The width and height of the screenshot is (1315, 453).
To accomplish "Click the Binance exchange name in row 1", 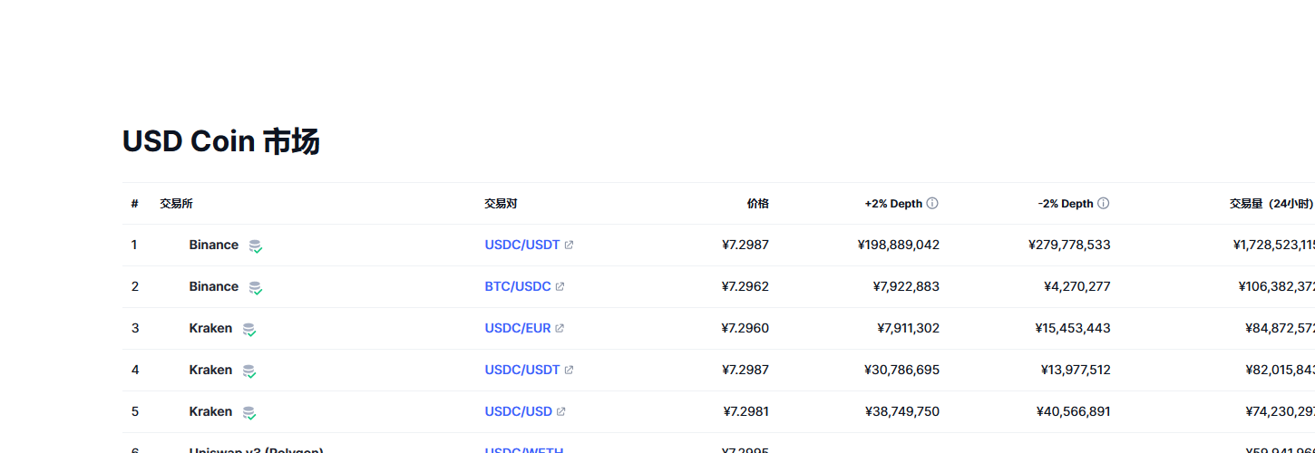I will tap(213, 246).
